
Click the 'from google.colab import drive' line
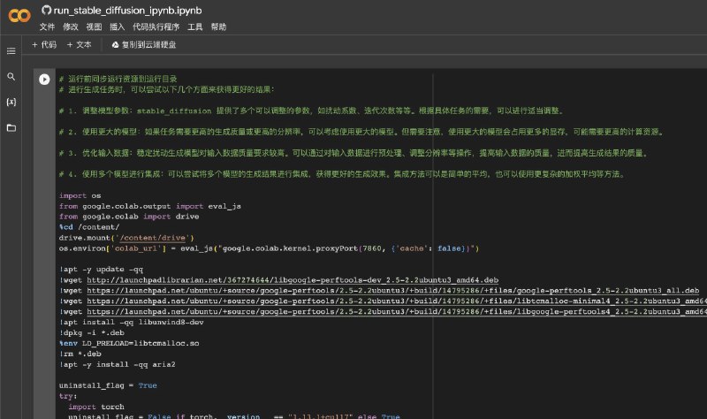coord(129,217)
